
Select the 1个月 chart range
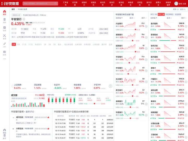[x=24, y=44]
